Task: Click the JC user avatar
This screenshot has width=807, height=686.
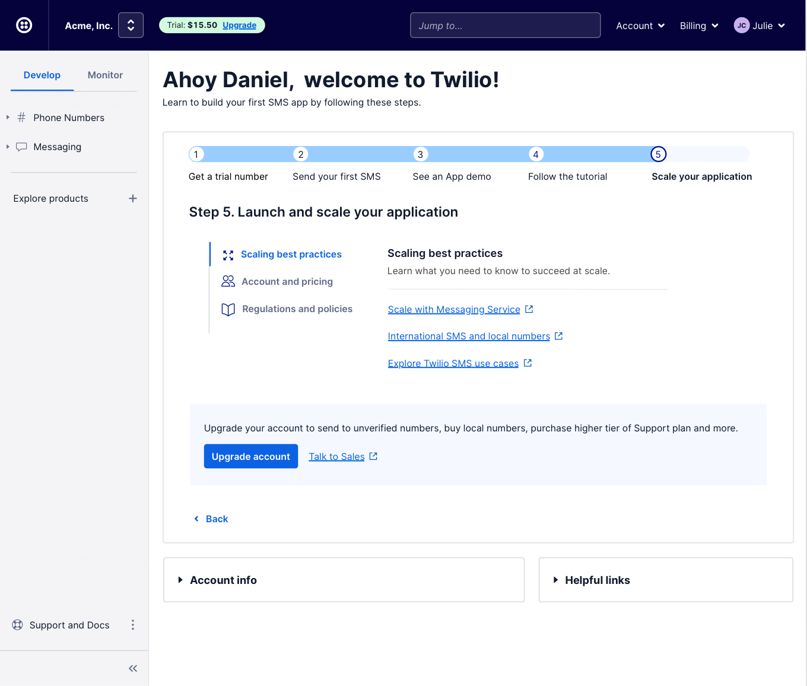Action: [742, 26]
